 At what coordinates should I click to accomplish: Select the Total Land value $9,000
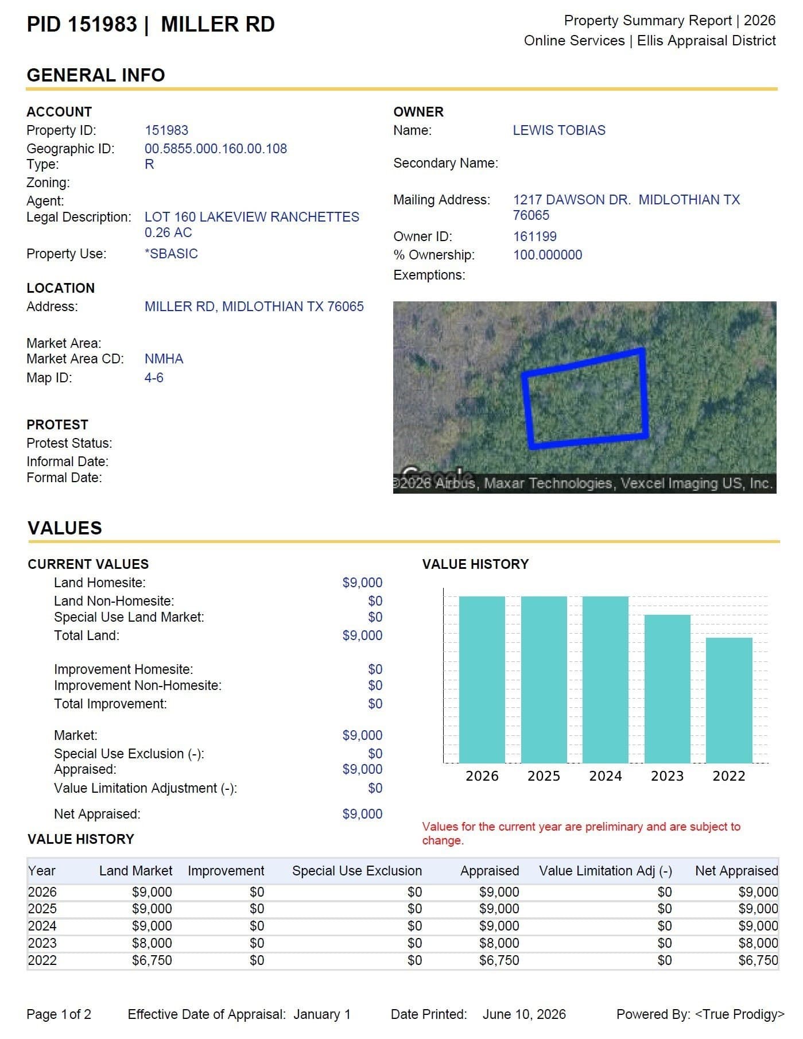tap(362, 635)
